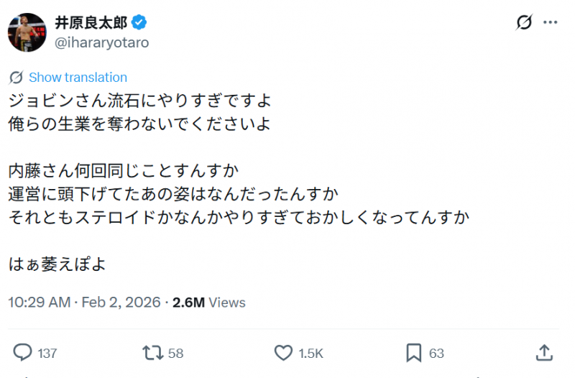575x378 pixels.
Task: Reply using the speech bubble icon
Action: pyautogui.click(x=24, y=352)
